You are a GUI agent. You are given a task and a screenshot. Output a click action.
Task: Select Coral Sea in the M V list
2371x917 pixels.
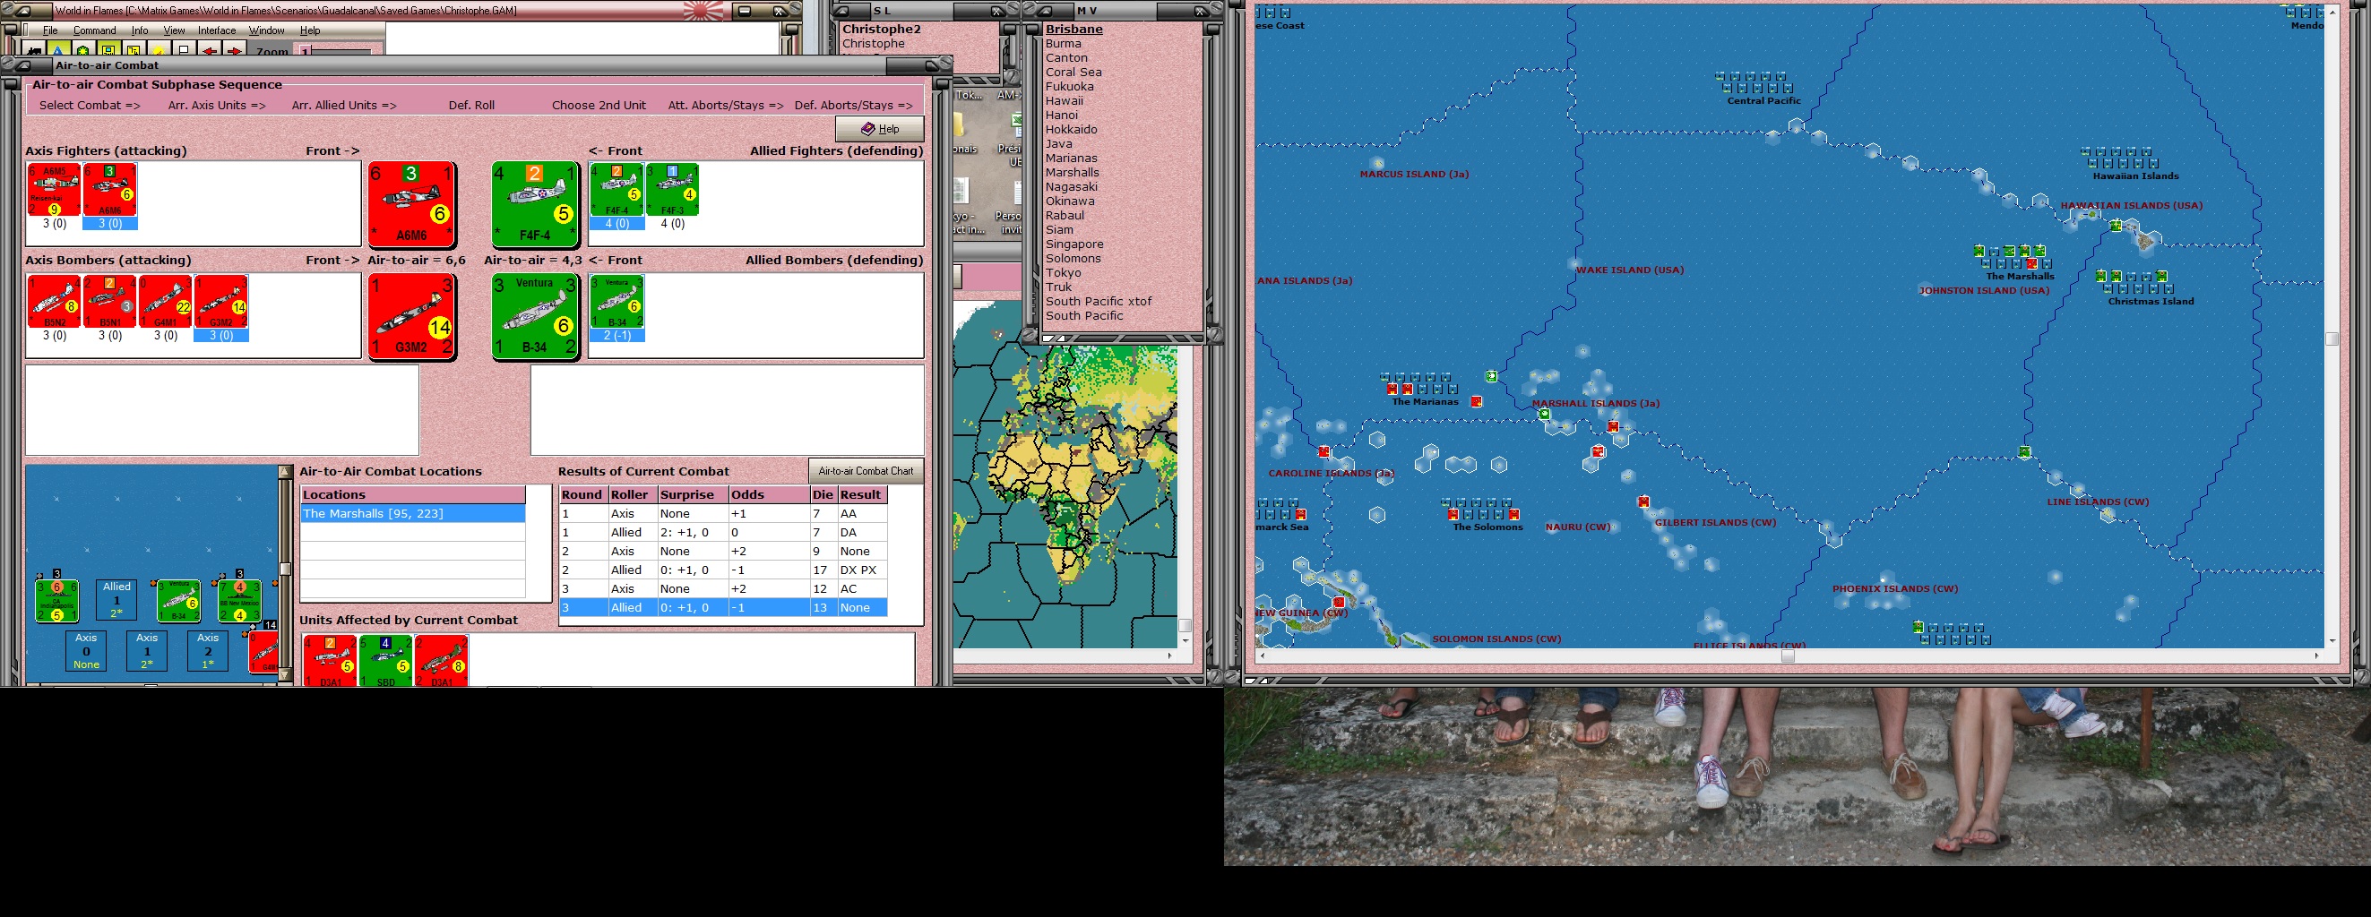[x=1073, y=72]
